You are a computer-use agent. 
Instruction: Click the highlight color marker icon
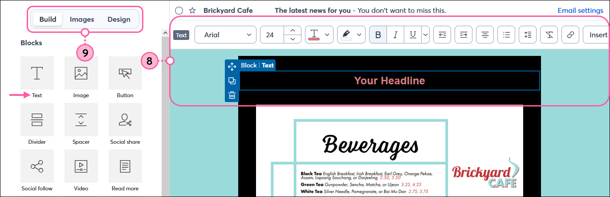point(346,35)
